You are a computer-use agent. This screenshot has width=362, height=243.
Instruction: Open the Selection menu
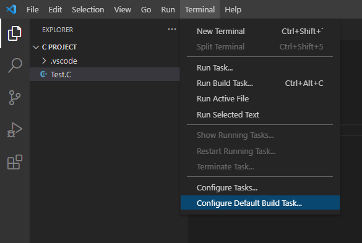88,10
